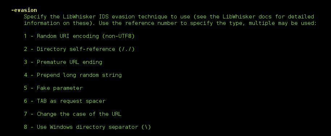
Task: Click the 'Fake parameter' option line
Action: (x=60, y=88)
